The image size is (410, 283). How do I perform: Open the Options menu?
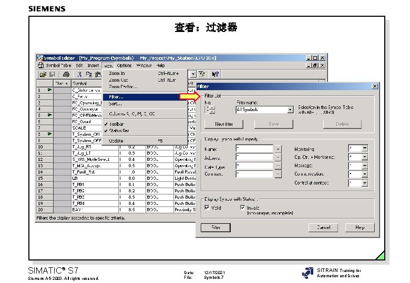(124, 66)
